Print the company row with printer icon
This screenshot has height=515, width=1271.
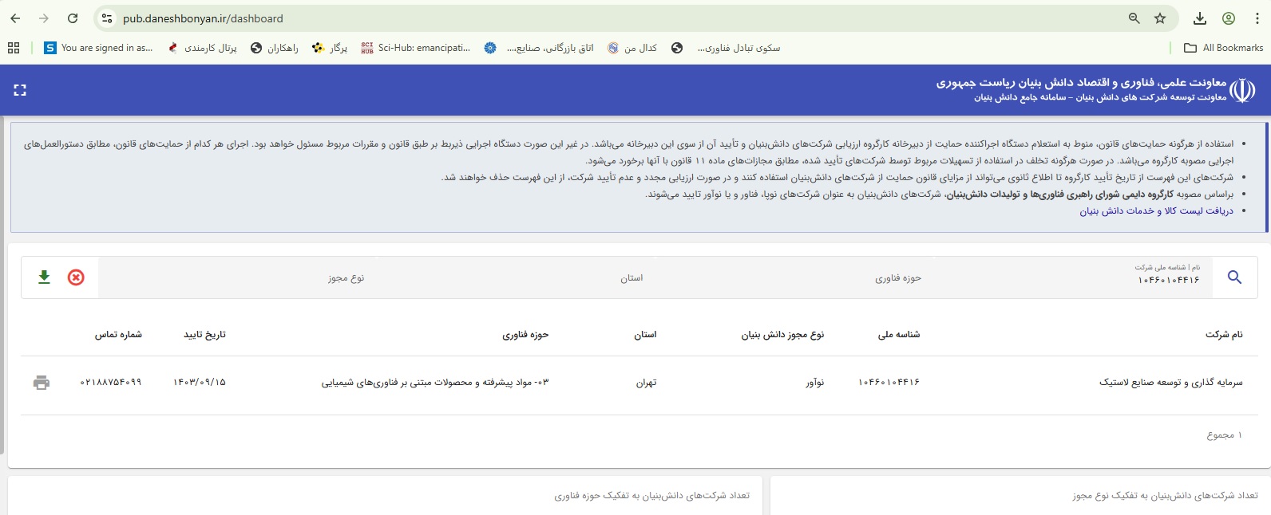[x=42, y=383]
